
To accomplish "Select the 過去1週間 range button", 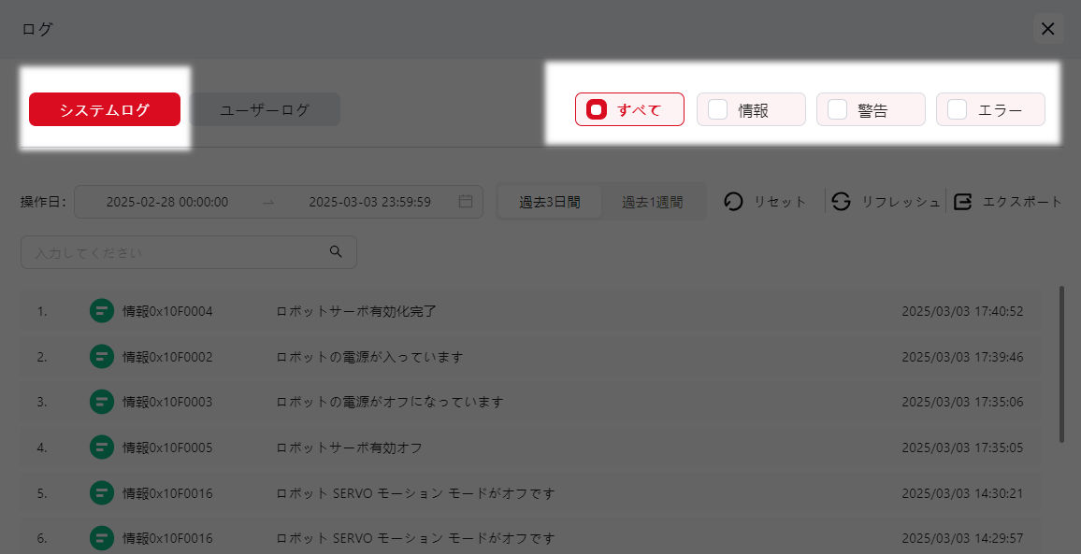I will pos(653,202).
